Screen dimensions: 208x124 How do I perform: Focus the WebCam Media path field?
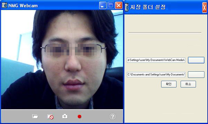(156, 60)
